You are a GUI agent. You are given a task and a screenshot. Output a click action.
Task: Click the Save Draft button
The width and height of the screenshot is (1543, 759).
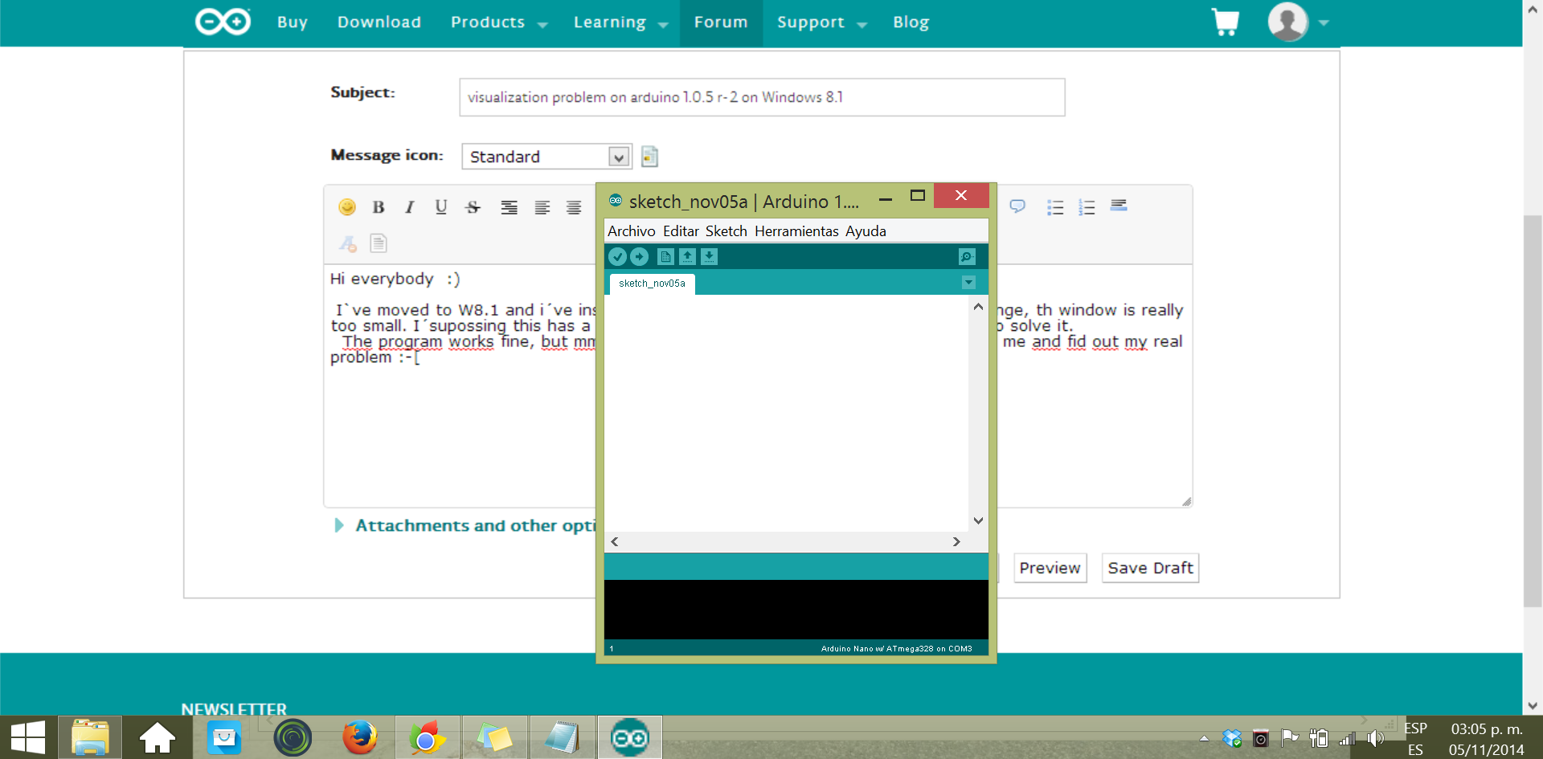1150,568
